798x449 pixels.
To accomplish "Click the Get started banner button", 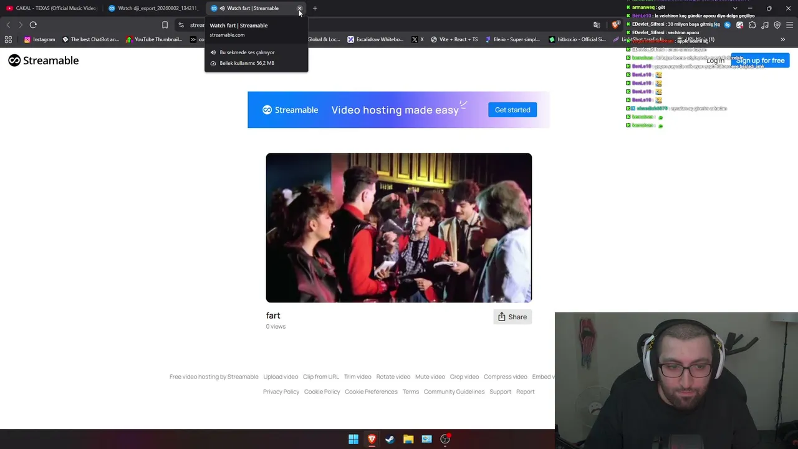I will (x=512, y=110).
